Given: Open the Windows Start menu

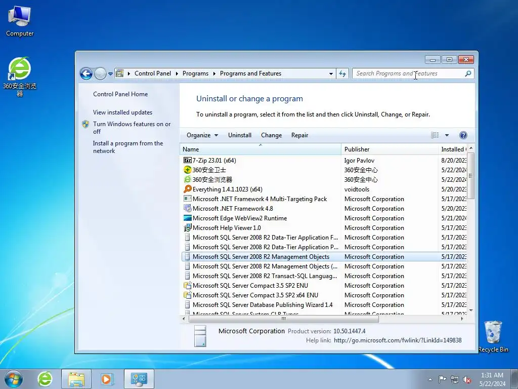Looking at the screenshot, I should pos(14,379).
